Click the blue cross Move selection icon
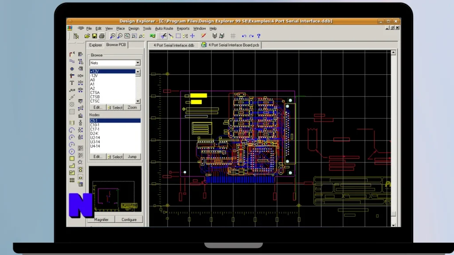Screen dimensions: 454x255 point(192,36)
